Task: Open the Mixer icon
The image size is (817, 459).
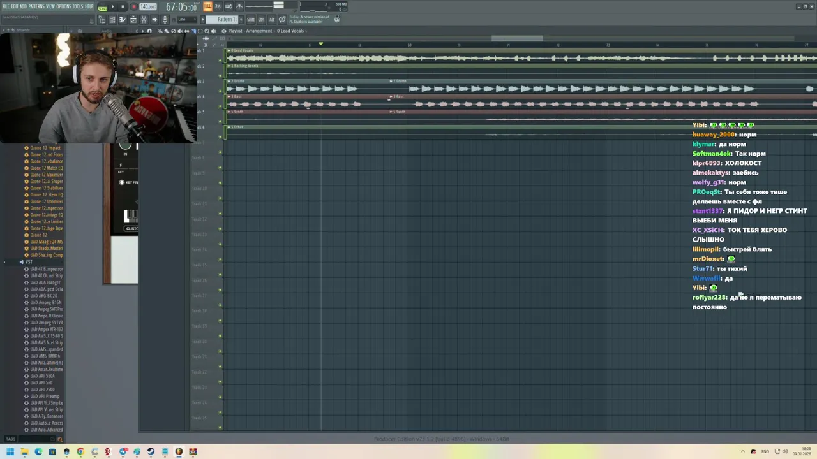Action: tap(144, 20)
